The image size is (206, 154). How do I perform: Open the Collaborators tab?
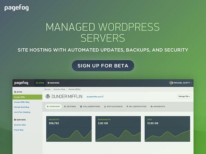90,107
